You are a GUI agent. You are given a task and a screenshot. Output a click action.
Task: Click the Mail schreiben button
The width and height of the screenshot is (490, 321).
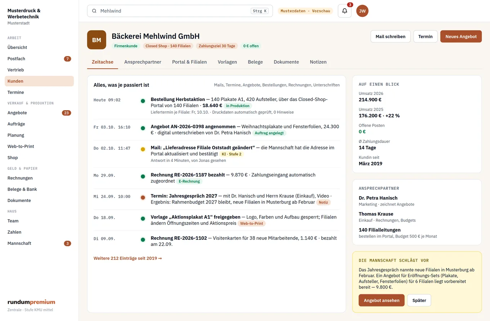[x=390, y=36]
